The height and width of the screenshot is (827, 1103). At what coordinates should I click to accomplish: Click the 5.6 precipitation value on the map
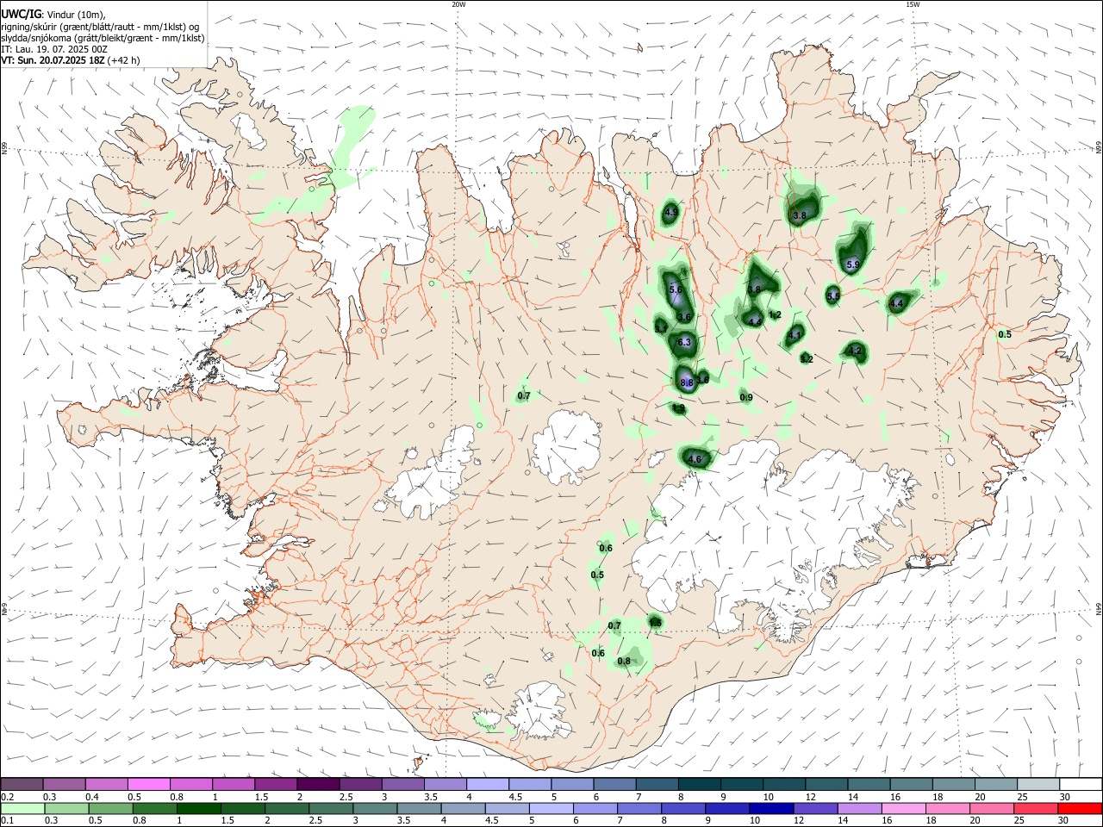(676, 291)
